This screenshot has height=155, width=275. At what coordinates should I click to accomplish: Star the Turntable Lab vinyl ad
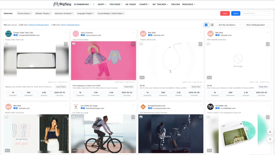point(268,117)
